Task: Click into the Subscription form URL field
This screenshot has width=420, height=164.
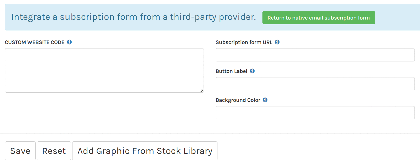Action: [315, 55]
